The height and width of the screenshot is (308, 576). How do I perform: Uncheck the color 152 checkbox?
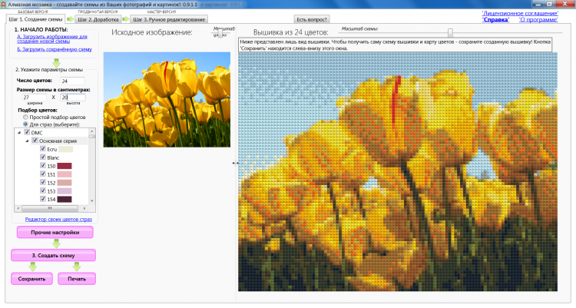[x=43, y=183]
